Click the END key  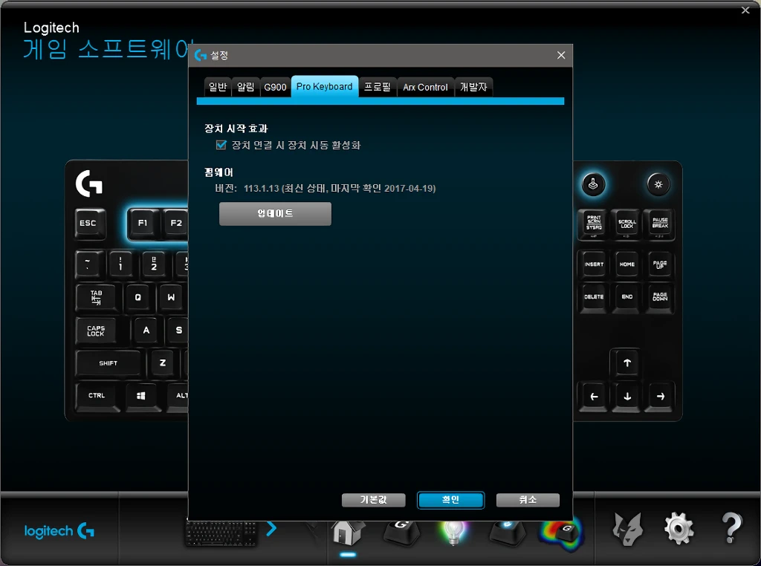click(626, 297)
